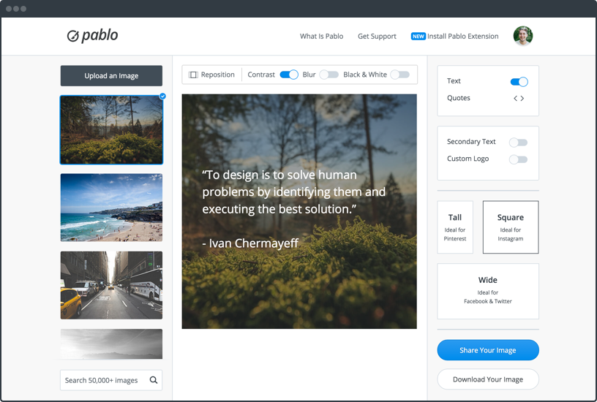Open the user profile avatar
597x402 pixels.
click(522, 36)
